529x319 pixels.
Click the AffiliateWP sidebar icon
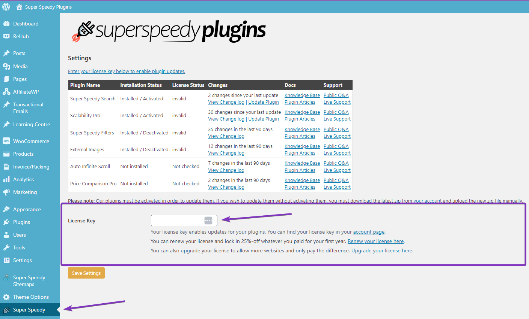coord(6,92)
